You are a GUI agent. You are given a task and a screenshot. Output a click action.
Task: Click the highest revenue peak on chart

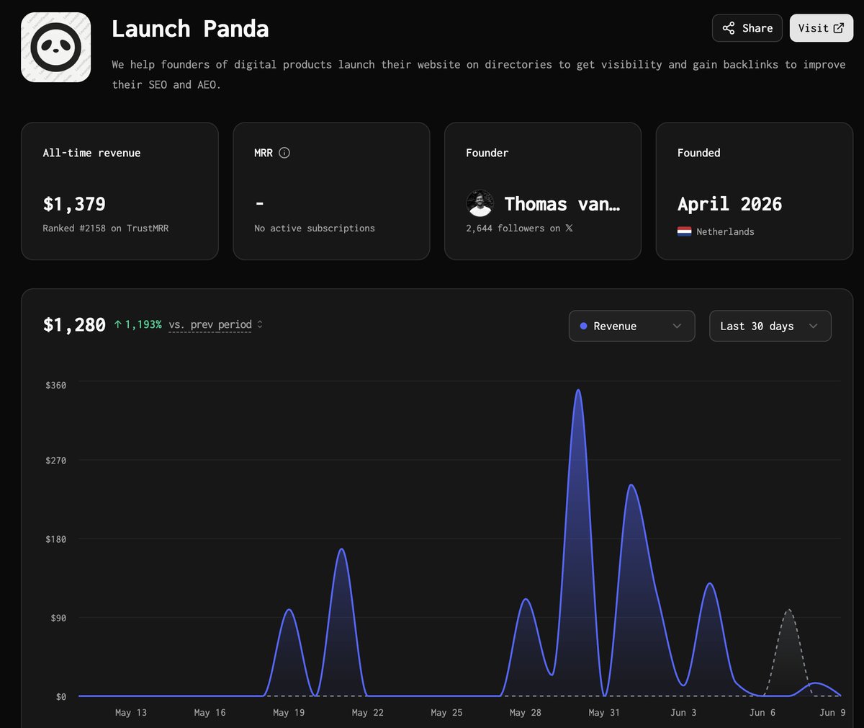[578, 391]
